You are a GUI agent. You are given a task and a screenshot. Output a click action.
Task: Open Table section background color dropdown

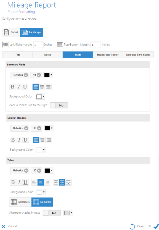41,192
